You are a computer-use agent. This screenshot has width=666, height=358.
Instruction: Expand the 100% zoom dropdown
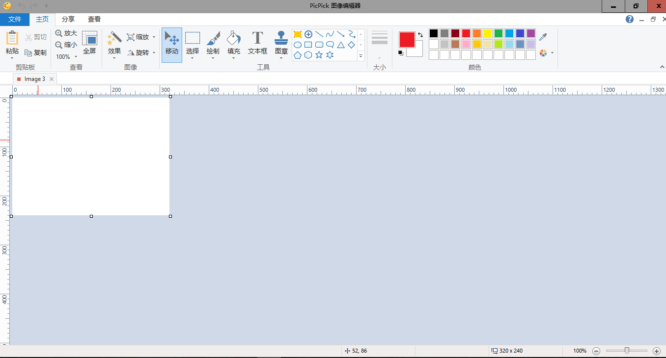pos(76,57)
